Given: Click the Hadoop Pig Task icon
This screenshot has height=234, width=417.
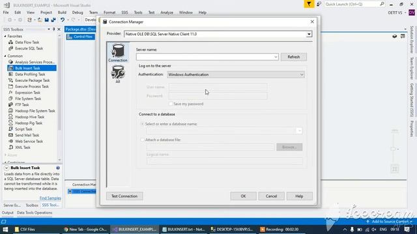Looking at the screenshot, I should pos(10,123).
